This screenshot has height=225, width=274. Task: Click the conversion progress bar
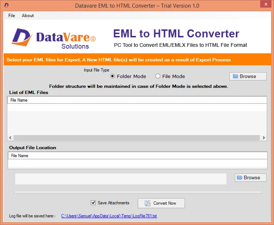click(138, 192)
